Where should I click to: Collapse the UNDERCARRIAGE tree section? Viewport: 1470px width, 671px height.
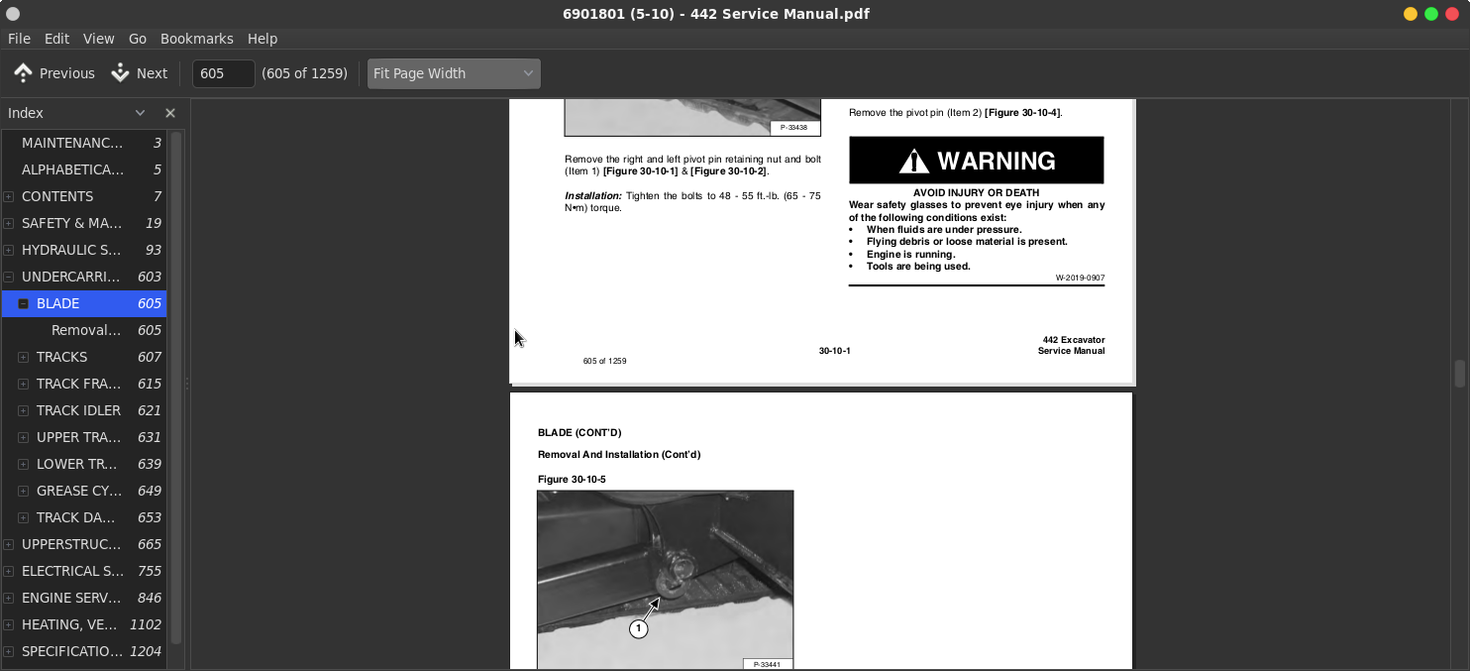(x=9, y=277)
